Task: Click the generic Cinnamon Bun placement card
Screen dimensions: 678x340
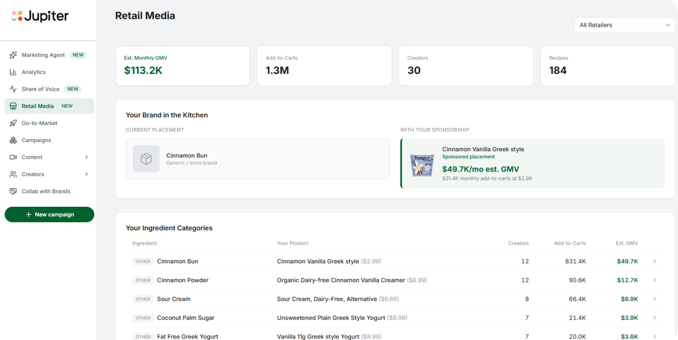Action: [257, 159]
